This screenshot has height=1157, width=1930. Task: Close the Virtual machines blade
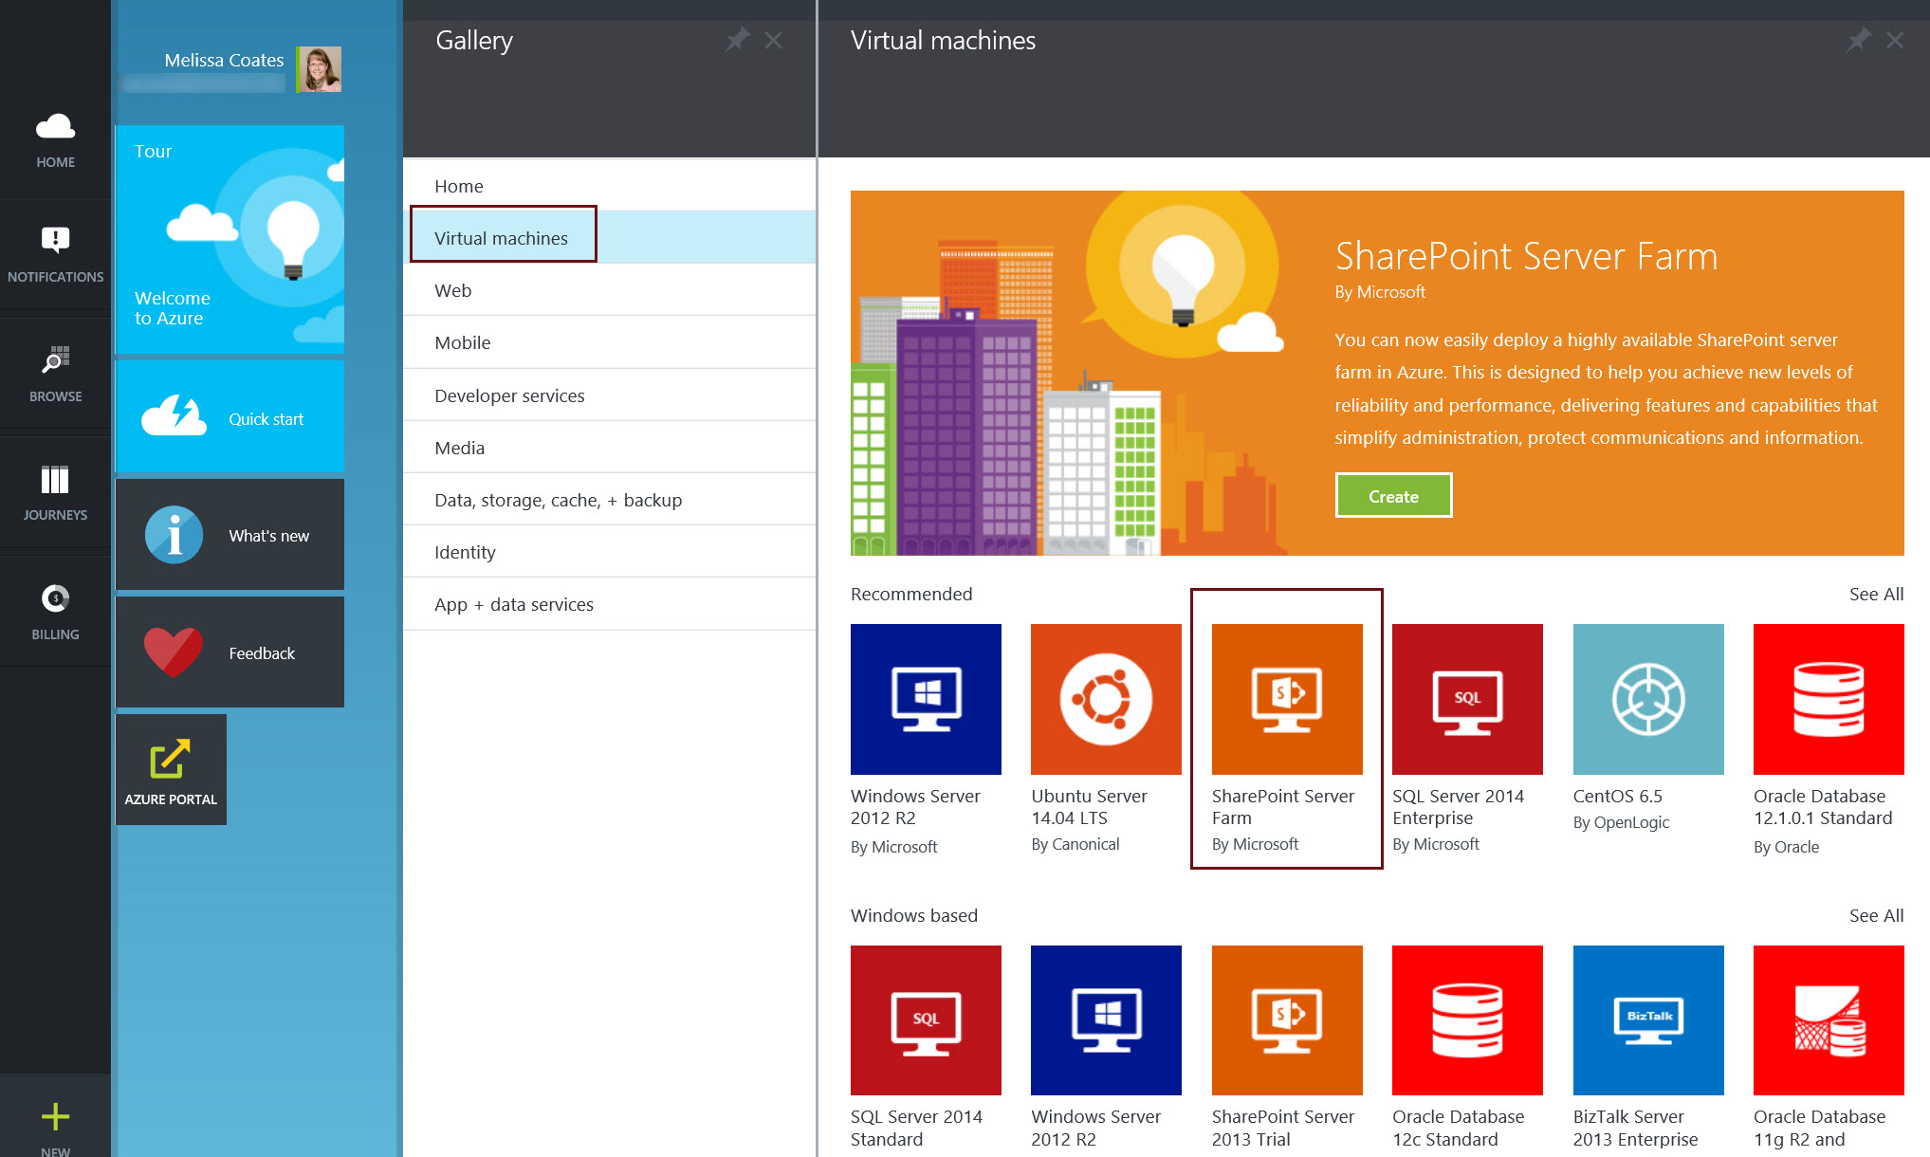coord(1895,40)
